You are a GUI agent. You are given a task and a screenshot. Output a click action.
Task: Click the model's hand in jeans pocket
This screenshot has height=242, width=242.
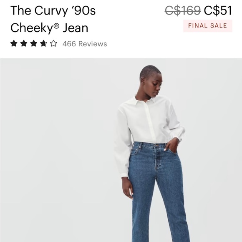[x=171, y=145]
